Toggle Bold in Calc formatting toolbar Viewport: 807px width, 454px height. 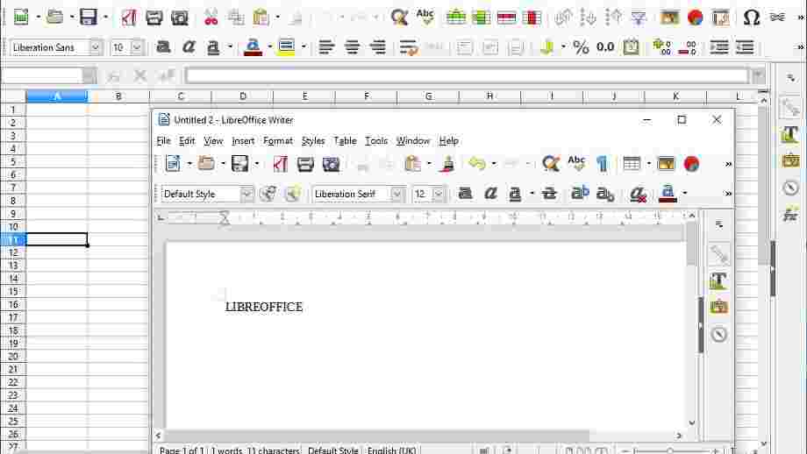(x=163, y=47)
